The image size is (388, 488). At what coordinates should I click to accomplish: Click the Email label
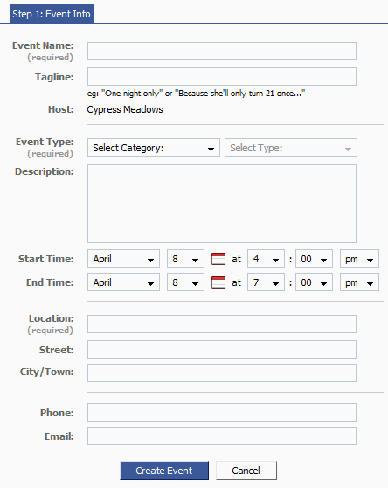pos(59,436)
